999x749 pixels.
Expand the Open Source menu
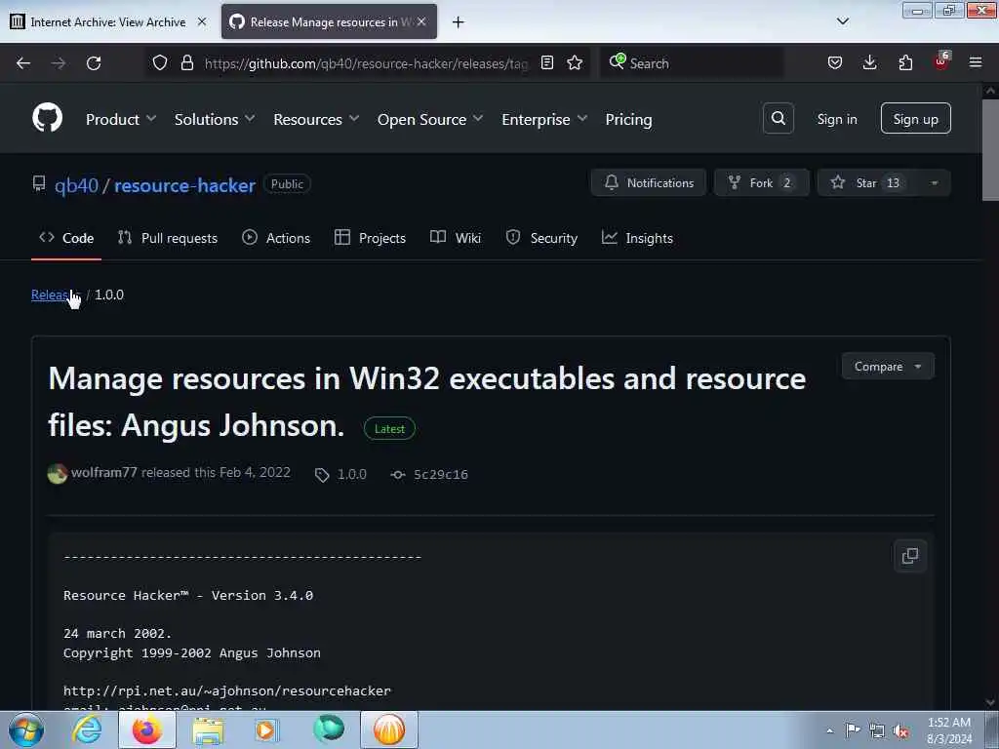430,119
